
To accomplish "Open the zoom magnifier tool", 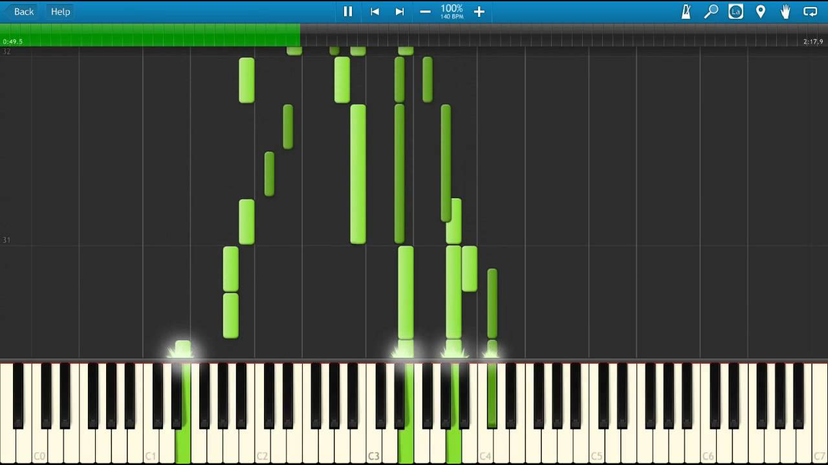I will (711, 12).
